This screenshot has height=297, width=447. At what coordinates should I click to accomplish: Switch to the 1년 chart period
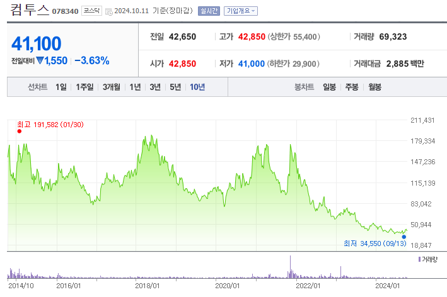pos(135,87)
